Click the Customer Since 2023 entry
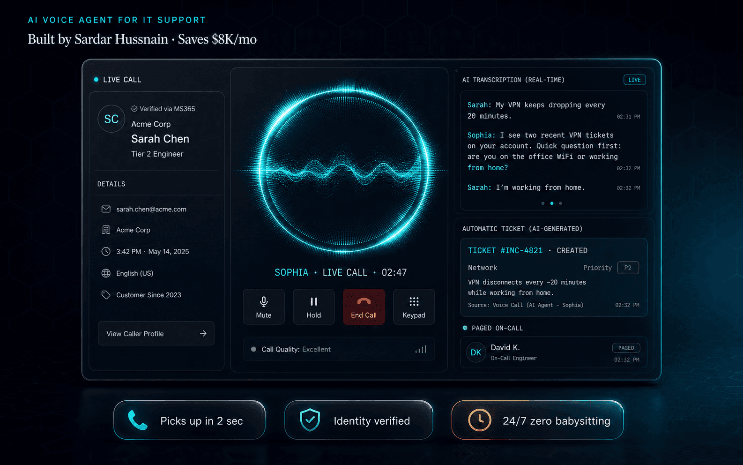 (149, 295)
